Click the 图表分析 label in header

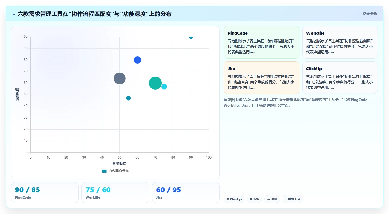tap(370, 14)
